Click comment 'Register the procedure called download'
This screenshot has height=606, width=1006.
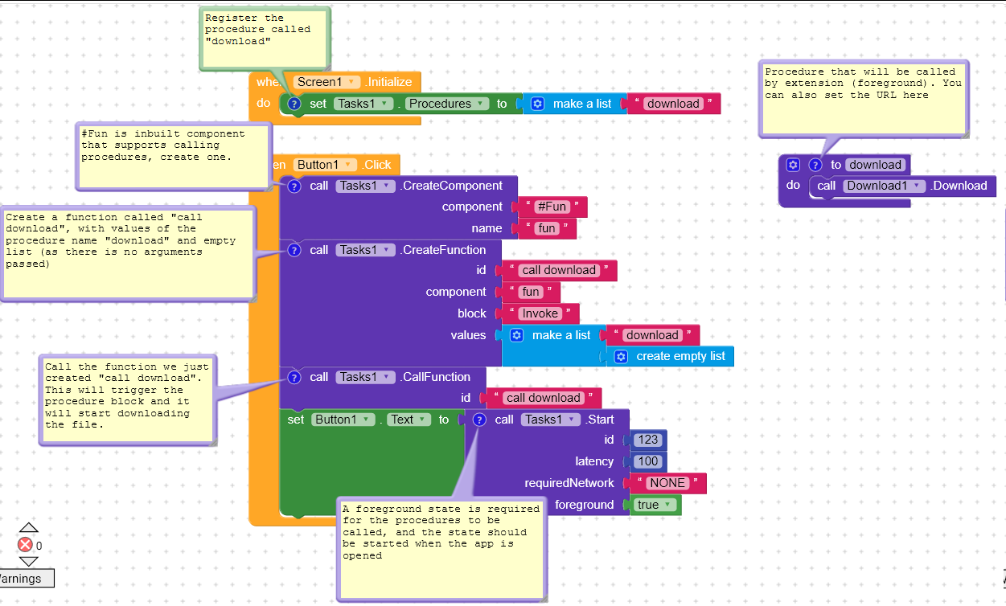(264, 38)
